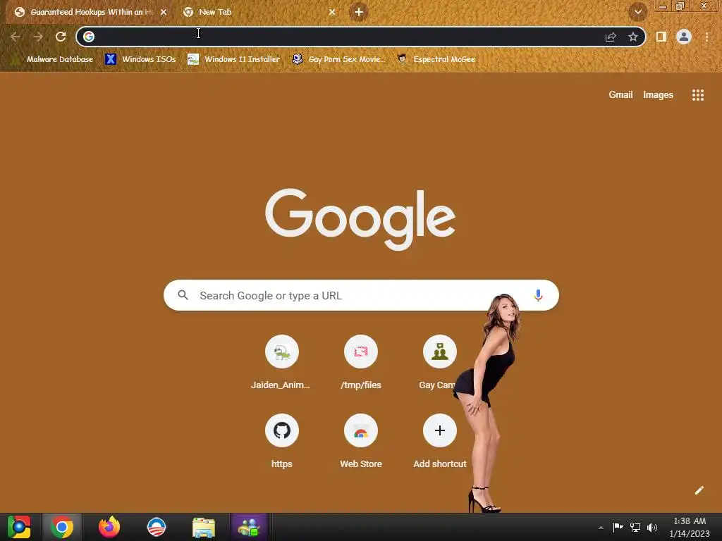The width and height of the screenshot is (722, 541).
Task: Add a new tab with plus button
Action: click(359, 12)
